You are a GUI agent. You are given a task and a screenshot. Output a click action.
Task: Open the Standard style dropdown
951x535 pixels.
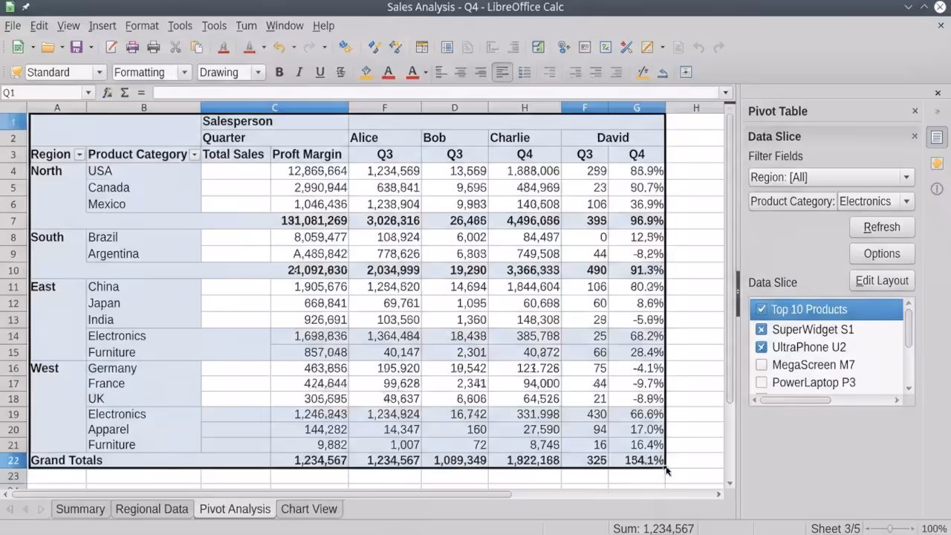pos(100,72)
